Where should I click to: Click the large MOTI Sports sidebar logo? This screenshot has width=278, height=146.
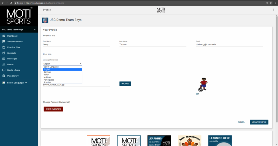19,16
